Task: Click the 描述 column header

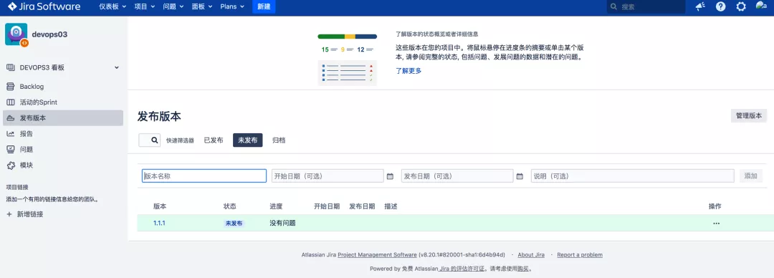Action: 391,206
